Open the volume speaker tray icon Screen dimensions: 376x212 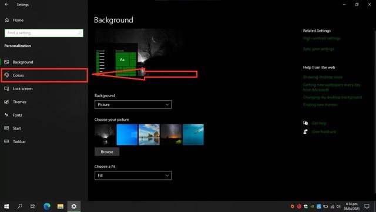click(x=338, y=207)
